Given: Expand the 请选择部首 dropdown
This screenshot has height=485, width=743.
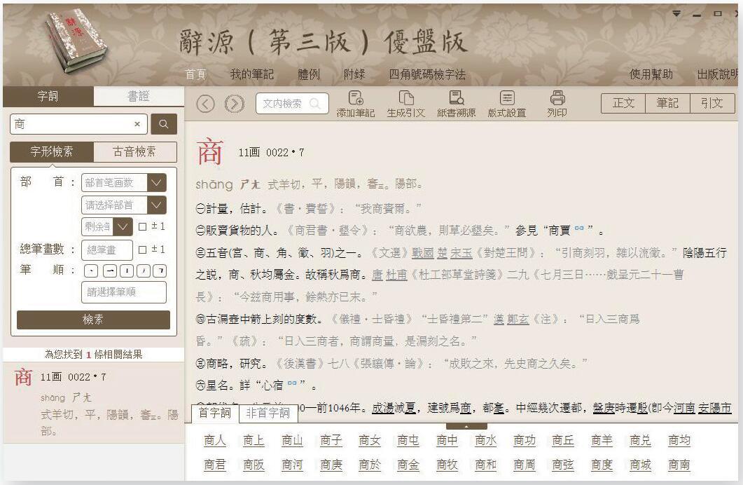Looking at the screenshot, I should 158,205.
